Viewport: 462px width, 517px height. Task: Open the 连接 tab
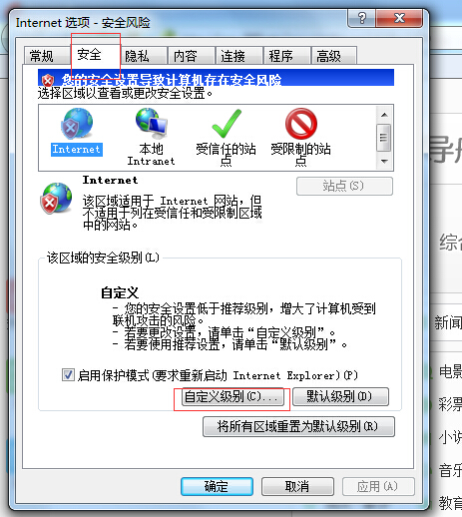[x=232, y=56]
